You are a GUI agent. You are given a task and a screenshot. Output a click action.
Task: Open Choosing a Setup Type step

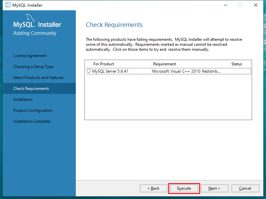point(33,67)
